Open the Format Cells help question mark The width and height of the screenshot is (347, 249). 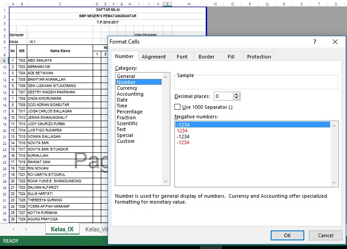[x=315, y=42]
